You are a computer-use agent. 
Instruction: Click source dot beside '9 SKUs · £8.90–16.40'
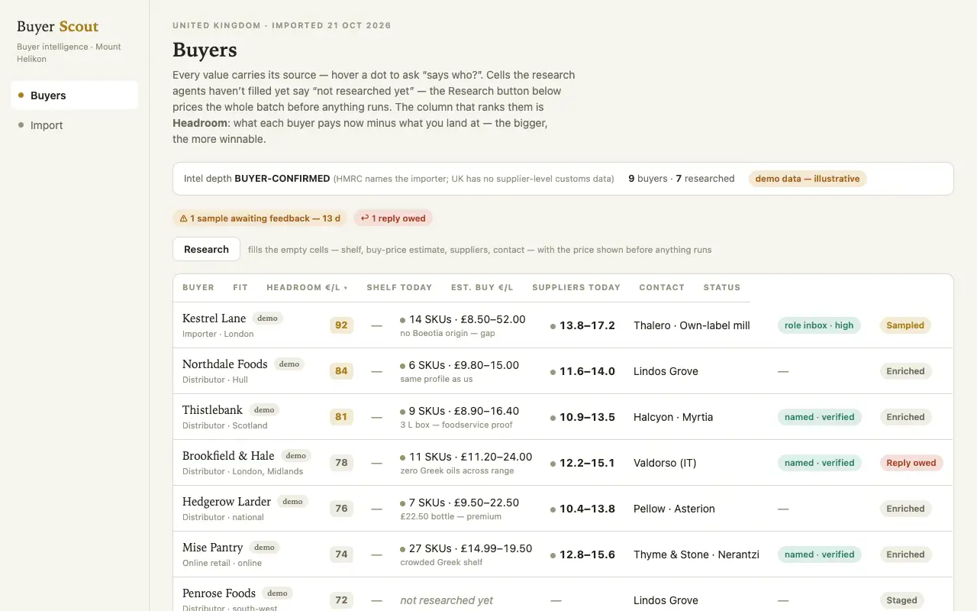tap(403, 412)
